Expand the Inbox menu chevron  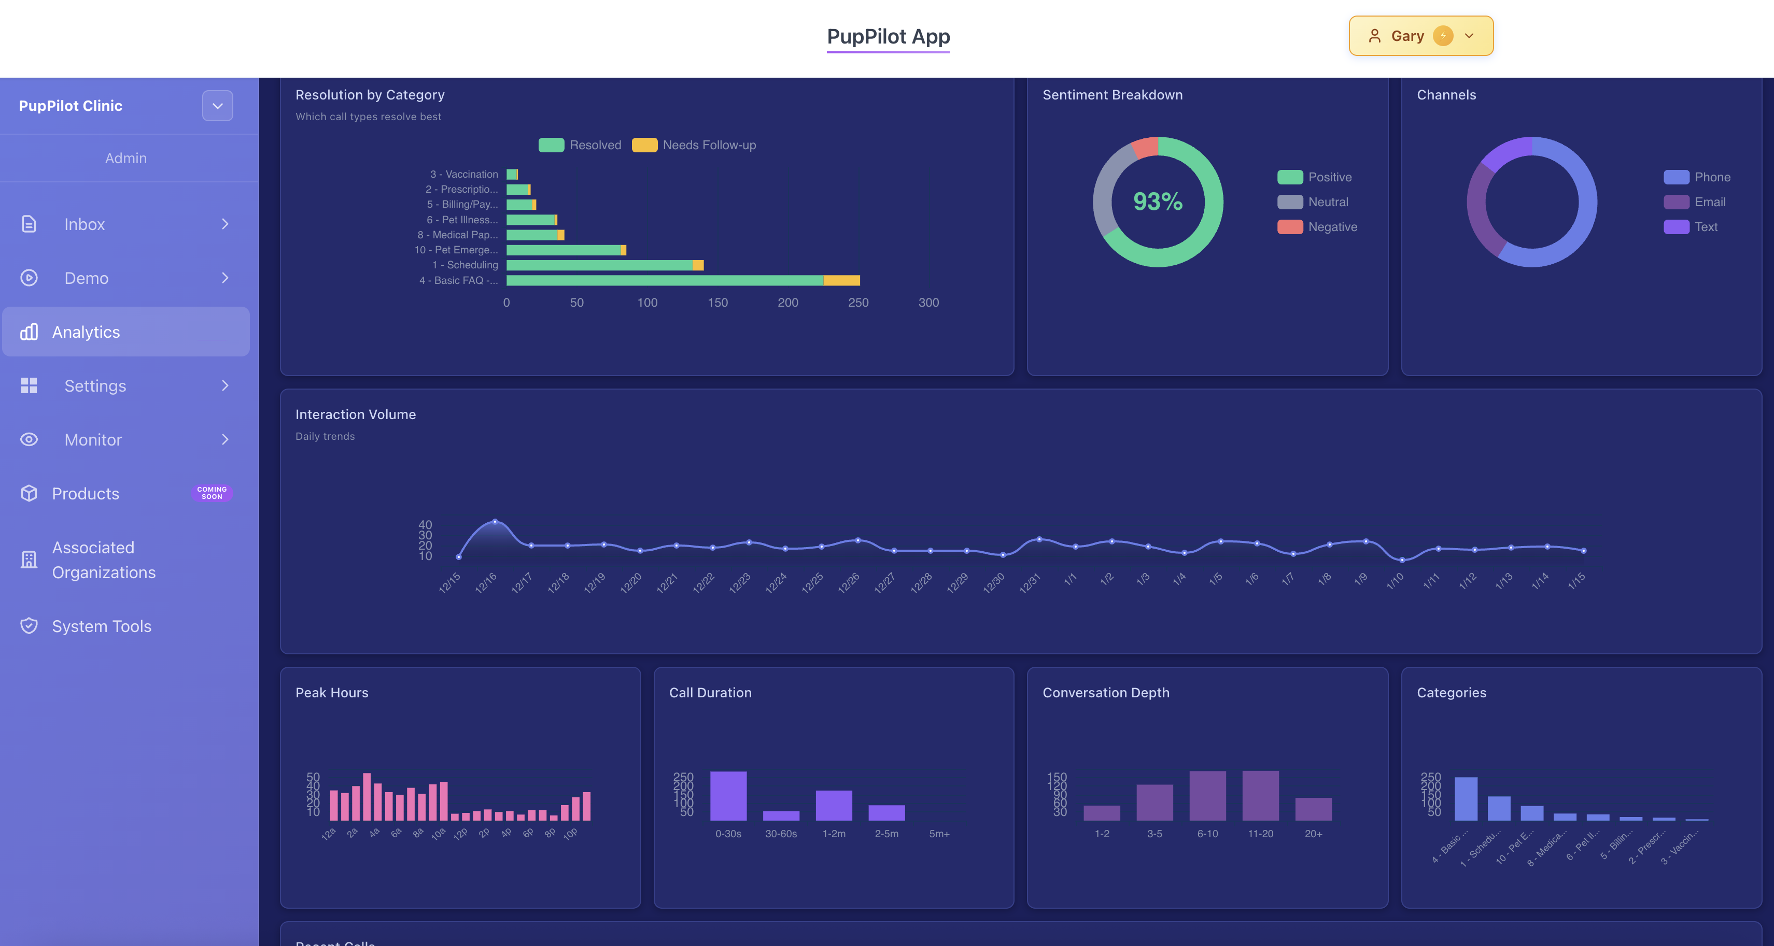(x=224, y=224)
